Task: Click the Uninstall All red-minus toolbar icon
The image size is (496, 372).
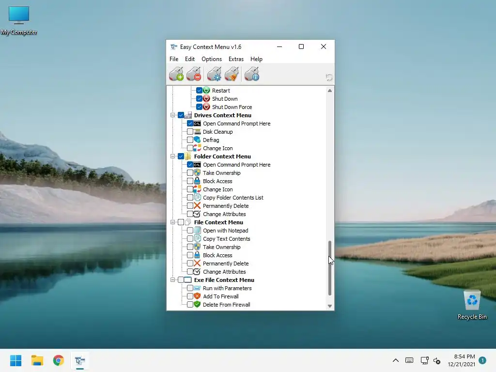Action: coord(194,74)
